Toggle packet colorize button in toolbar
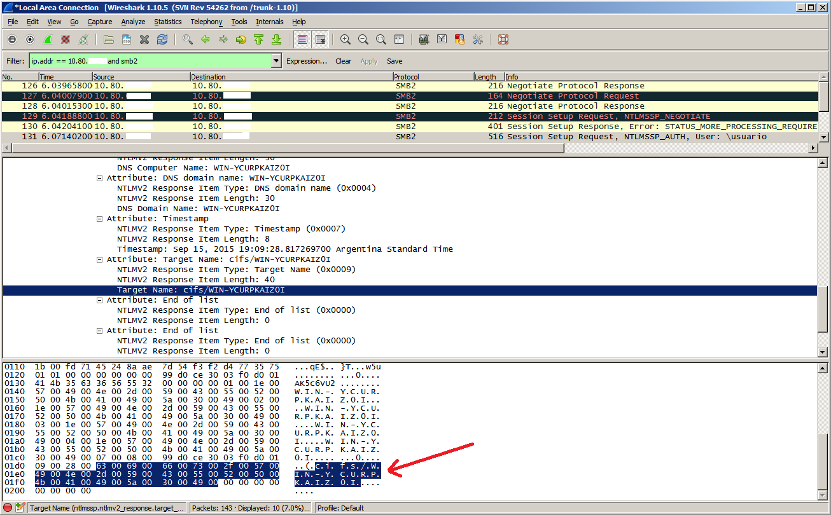 tap(302, 39)
